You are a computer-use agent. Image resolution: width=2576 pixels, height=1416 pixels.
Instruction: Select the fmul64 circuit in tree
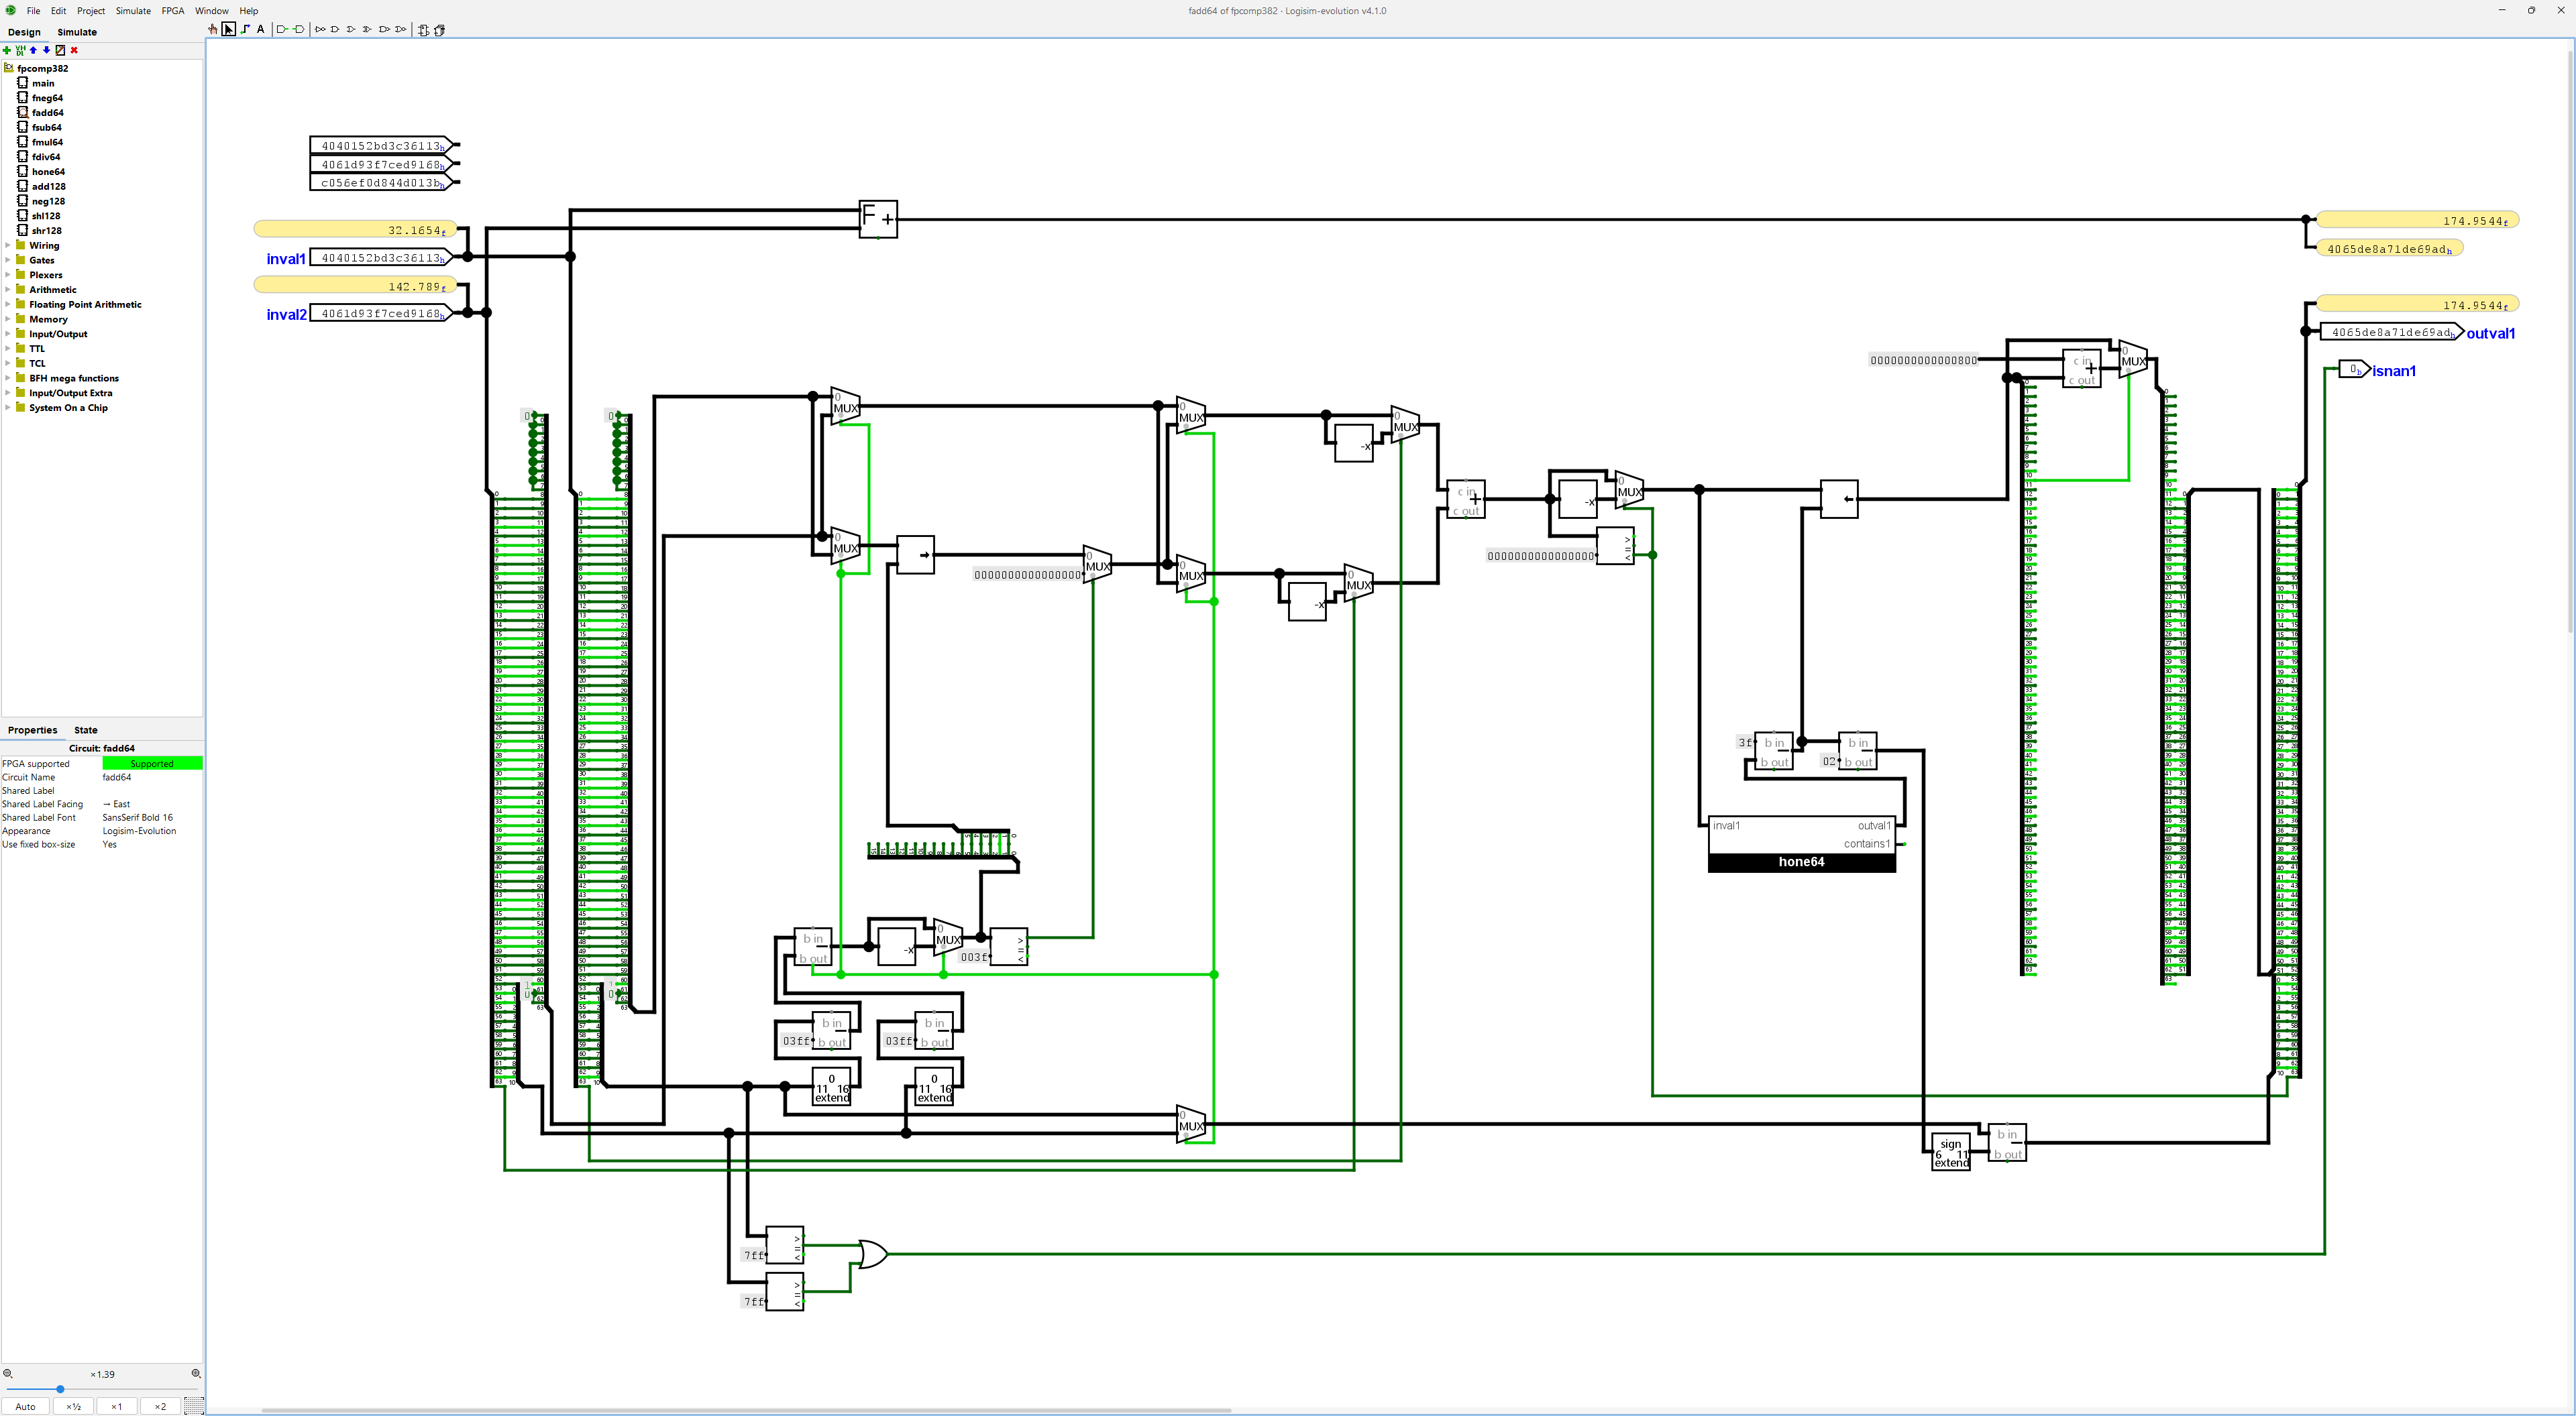click(x=47, y=142)
